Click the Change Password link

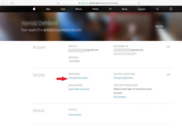(79, 78)
